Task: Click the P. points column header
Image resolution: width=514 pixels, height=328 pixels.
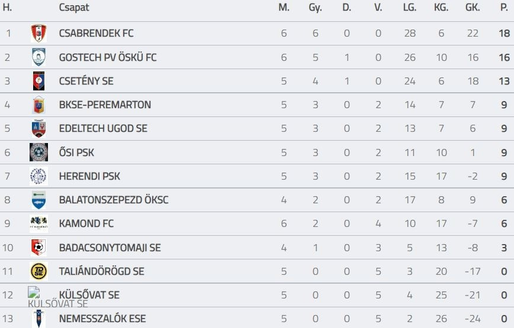Action: coord(504,8)
